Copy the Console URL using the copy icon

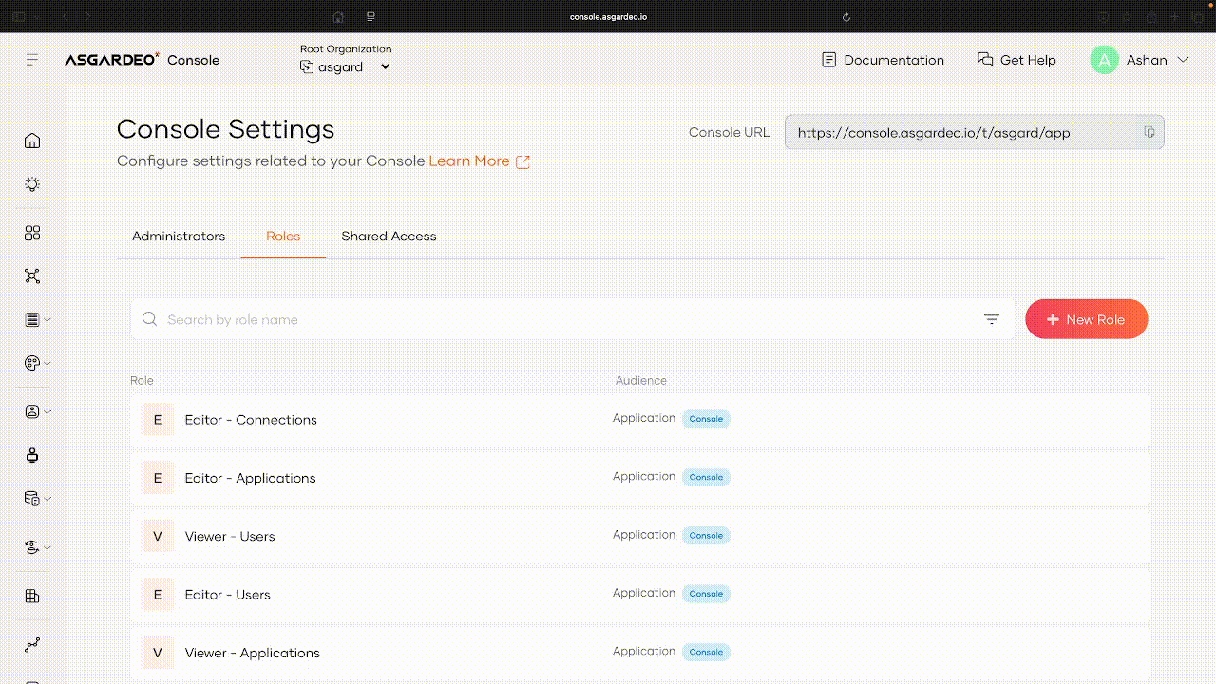(1149, 132)
